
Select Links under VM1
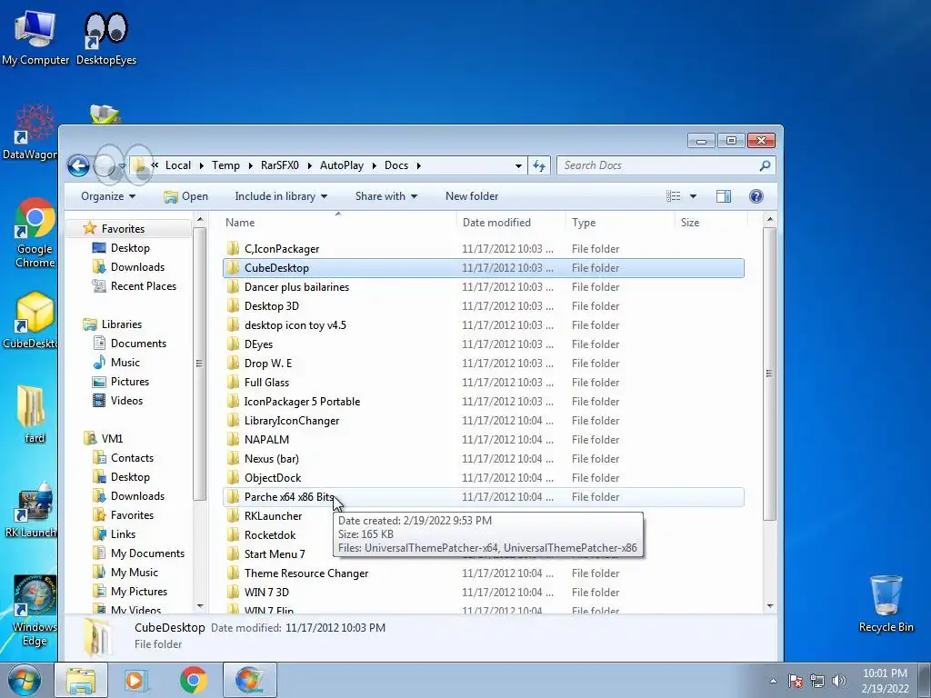[x=123, y=534]
